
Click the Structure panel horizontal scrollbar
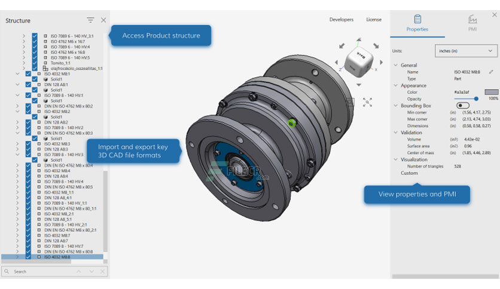36,262
